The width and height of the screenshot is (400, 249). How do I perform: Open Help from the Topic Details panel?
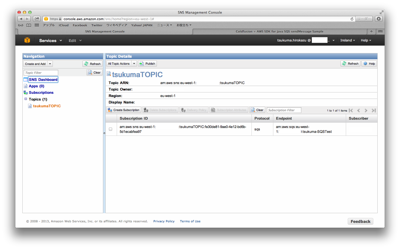369,63
